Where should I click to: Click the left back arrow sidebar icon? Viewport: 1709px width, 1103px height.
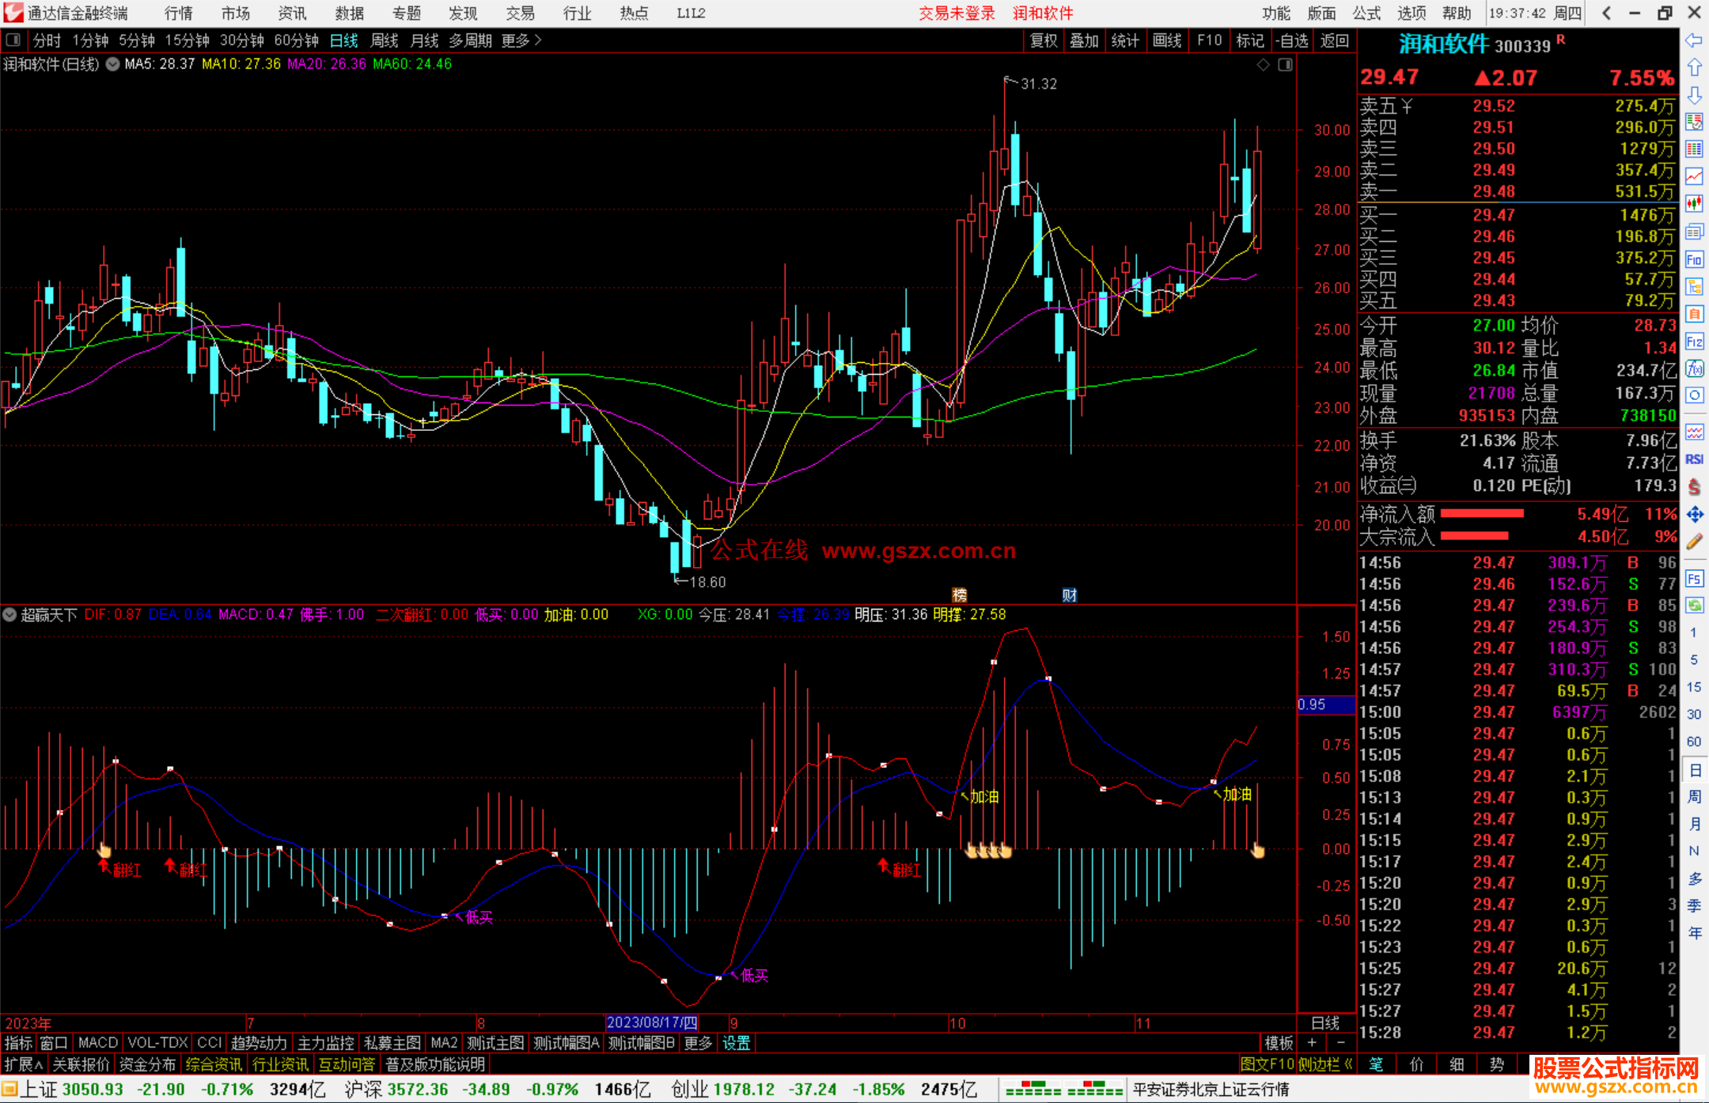coord(1694,40)
